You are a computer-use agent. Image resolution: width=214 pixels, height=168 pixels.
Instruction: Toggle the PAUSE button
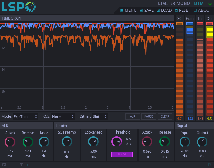click(149, 116)
